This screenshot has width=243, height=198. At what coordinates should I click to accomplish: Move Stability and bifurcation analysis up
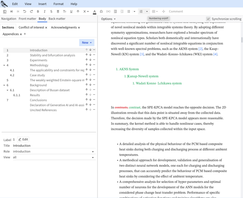pos(87,55)
